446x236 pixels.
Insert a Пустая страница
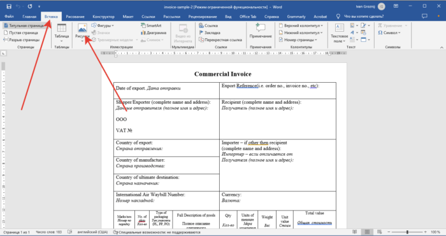[21, 32]
